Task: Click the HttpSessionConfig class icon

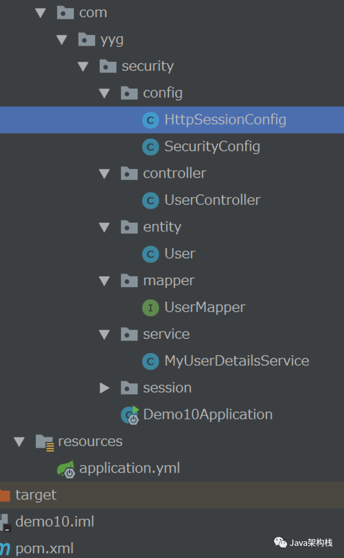Action: [150, 120]
